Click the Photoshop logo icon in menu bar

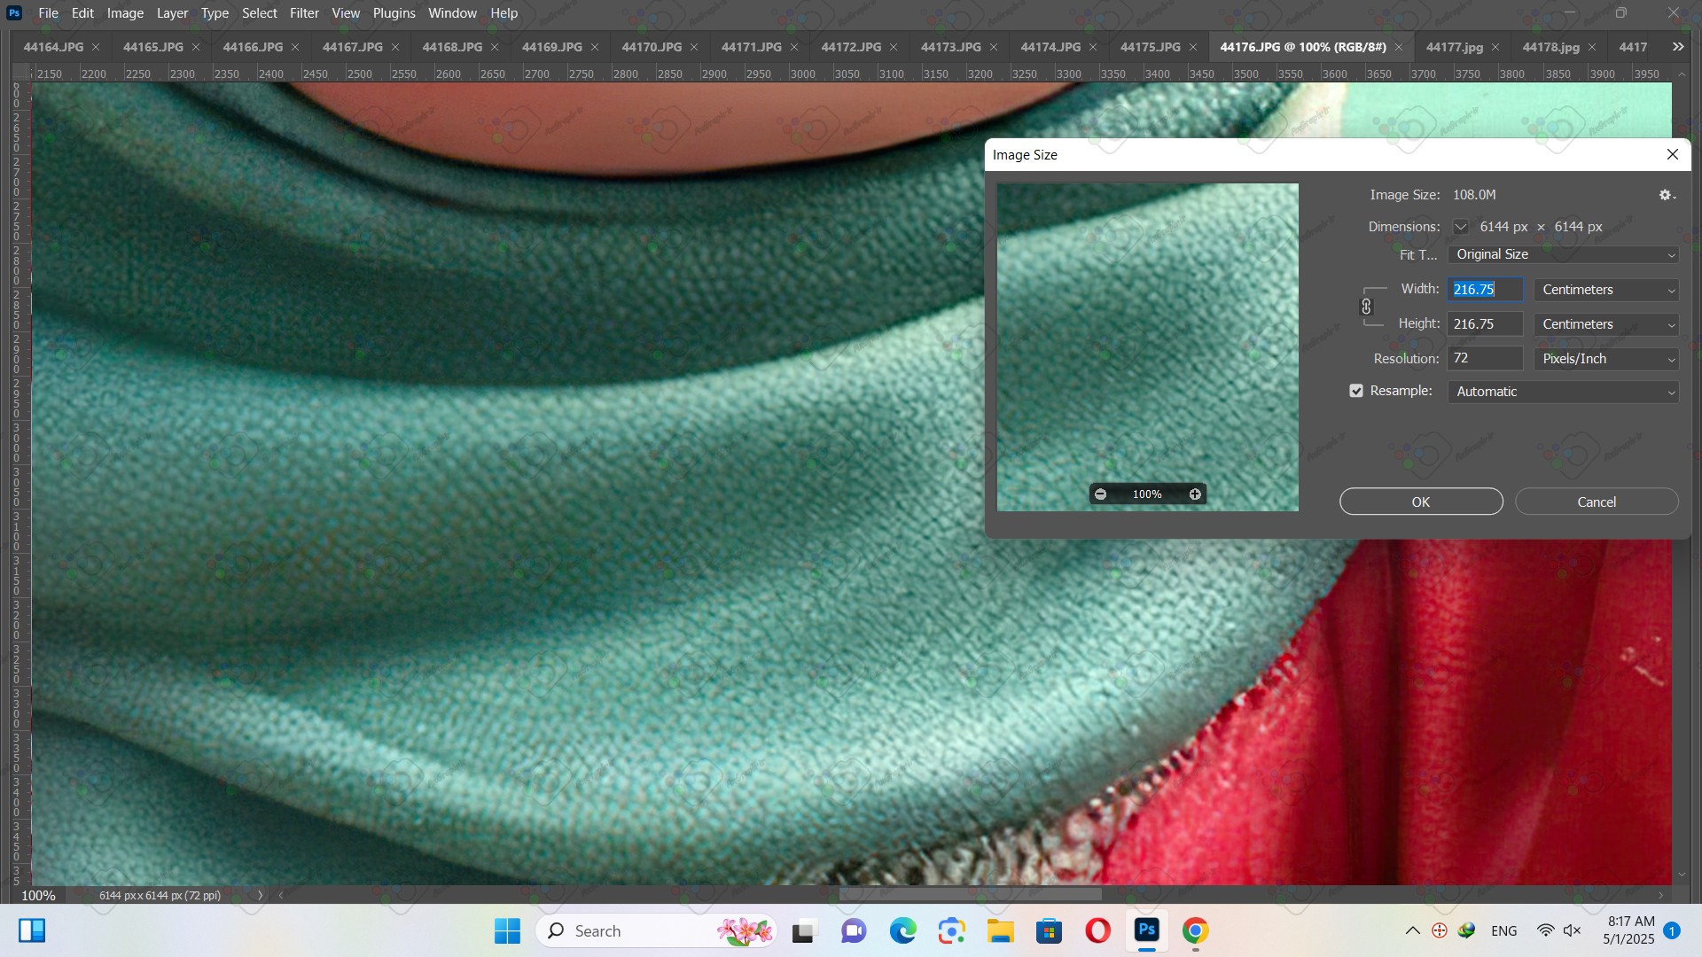14,13
